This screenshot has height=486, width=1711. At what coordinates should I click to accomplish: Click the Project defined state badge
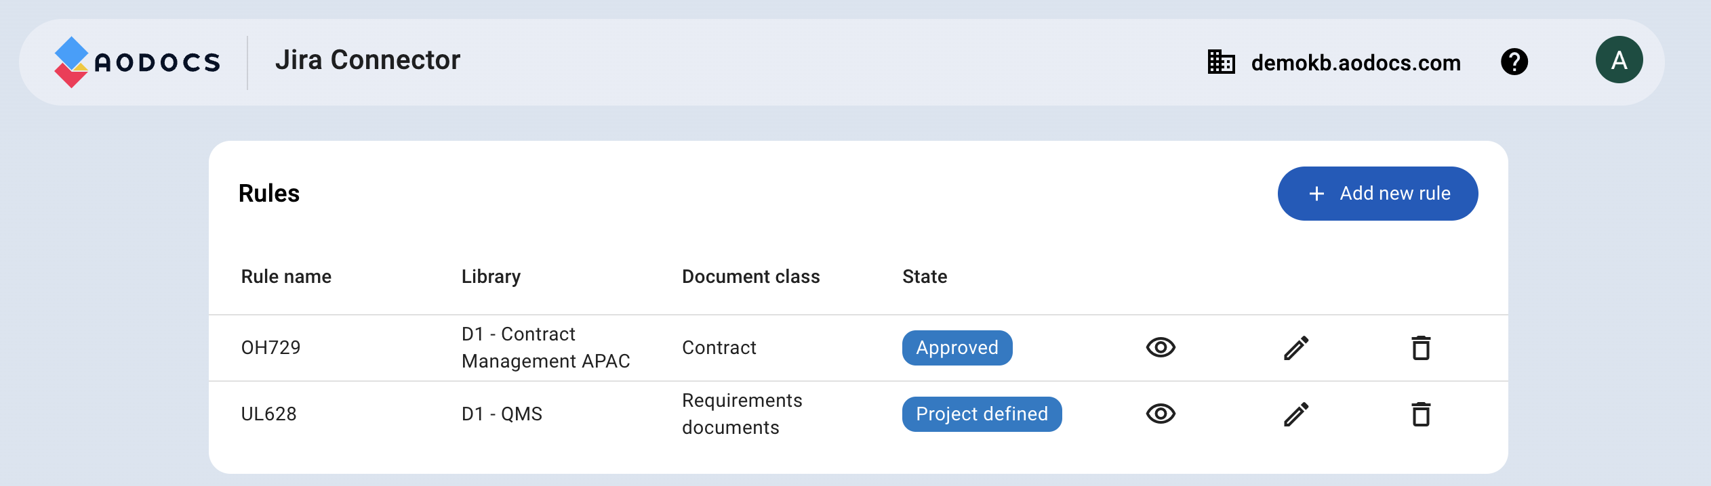click(982, 414)
